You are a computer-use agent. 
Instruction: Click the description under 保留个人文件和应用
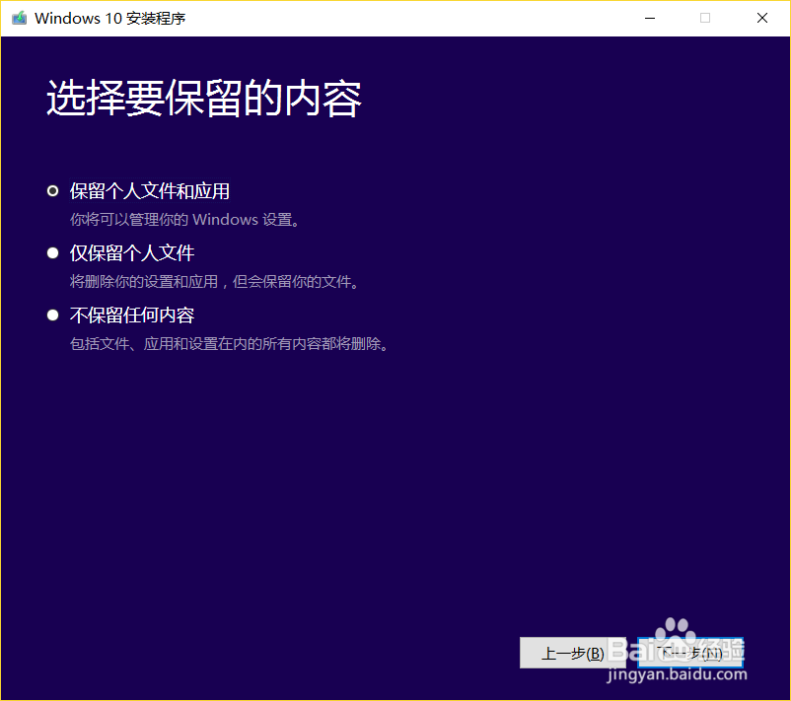click(x=182, y=219)
